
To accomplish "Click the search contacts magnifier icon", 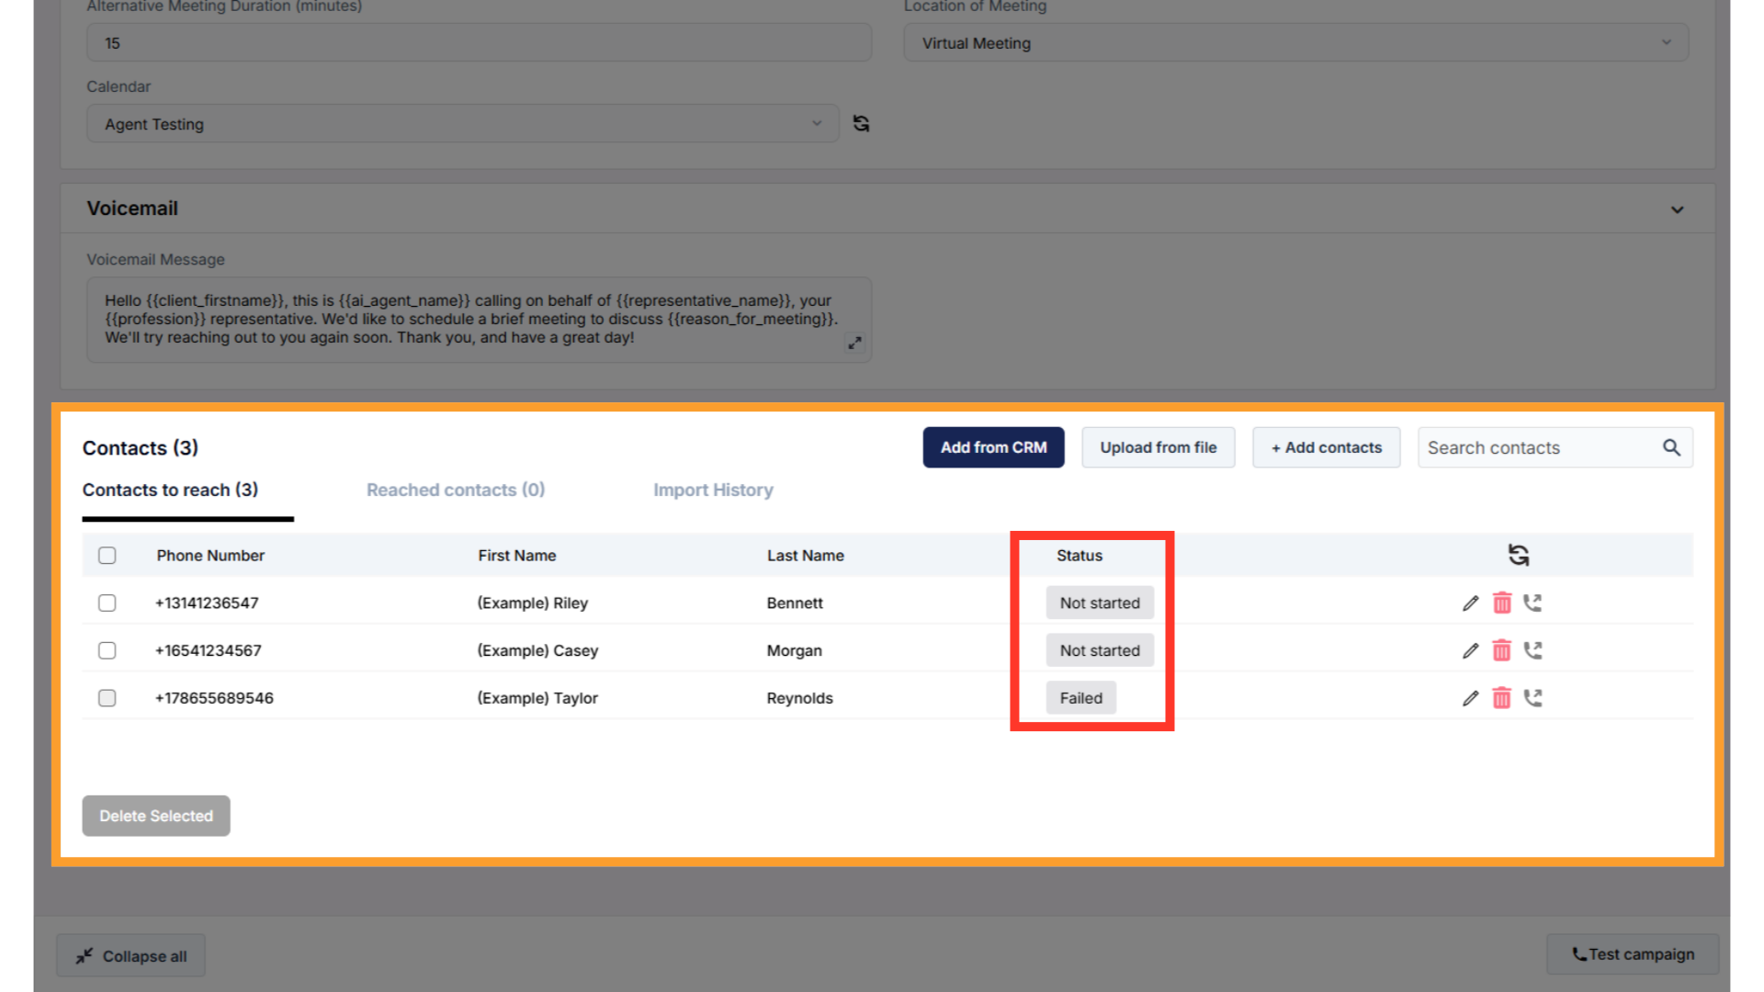I will pyautogui.click(x=1671, y=447).
